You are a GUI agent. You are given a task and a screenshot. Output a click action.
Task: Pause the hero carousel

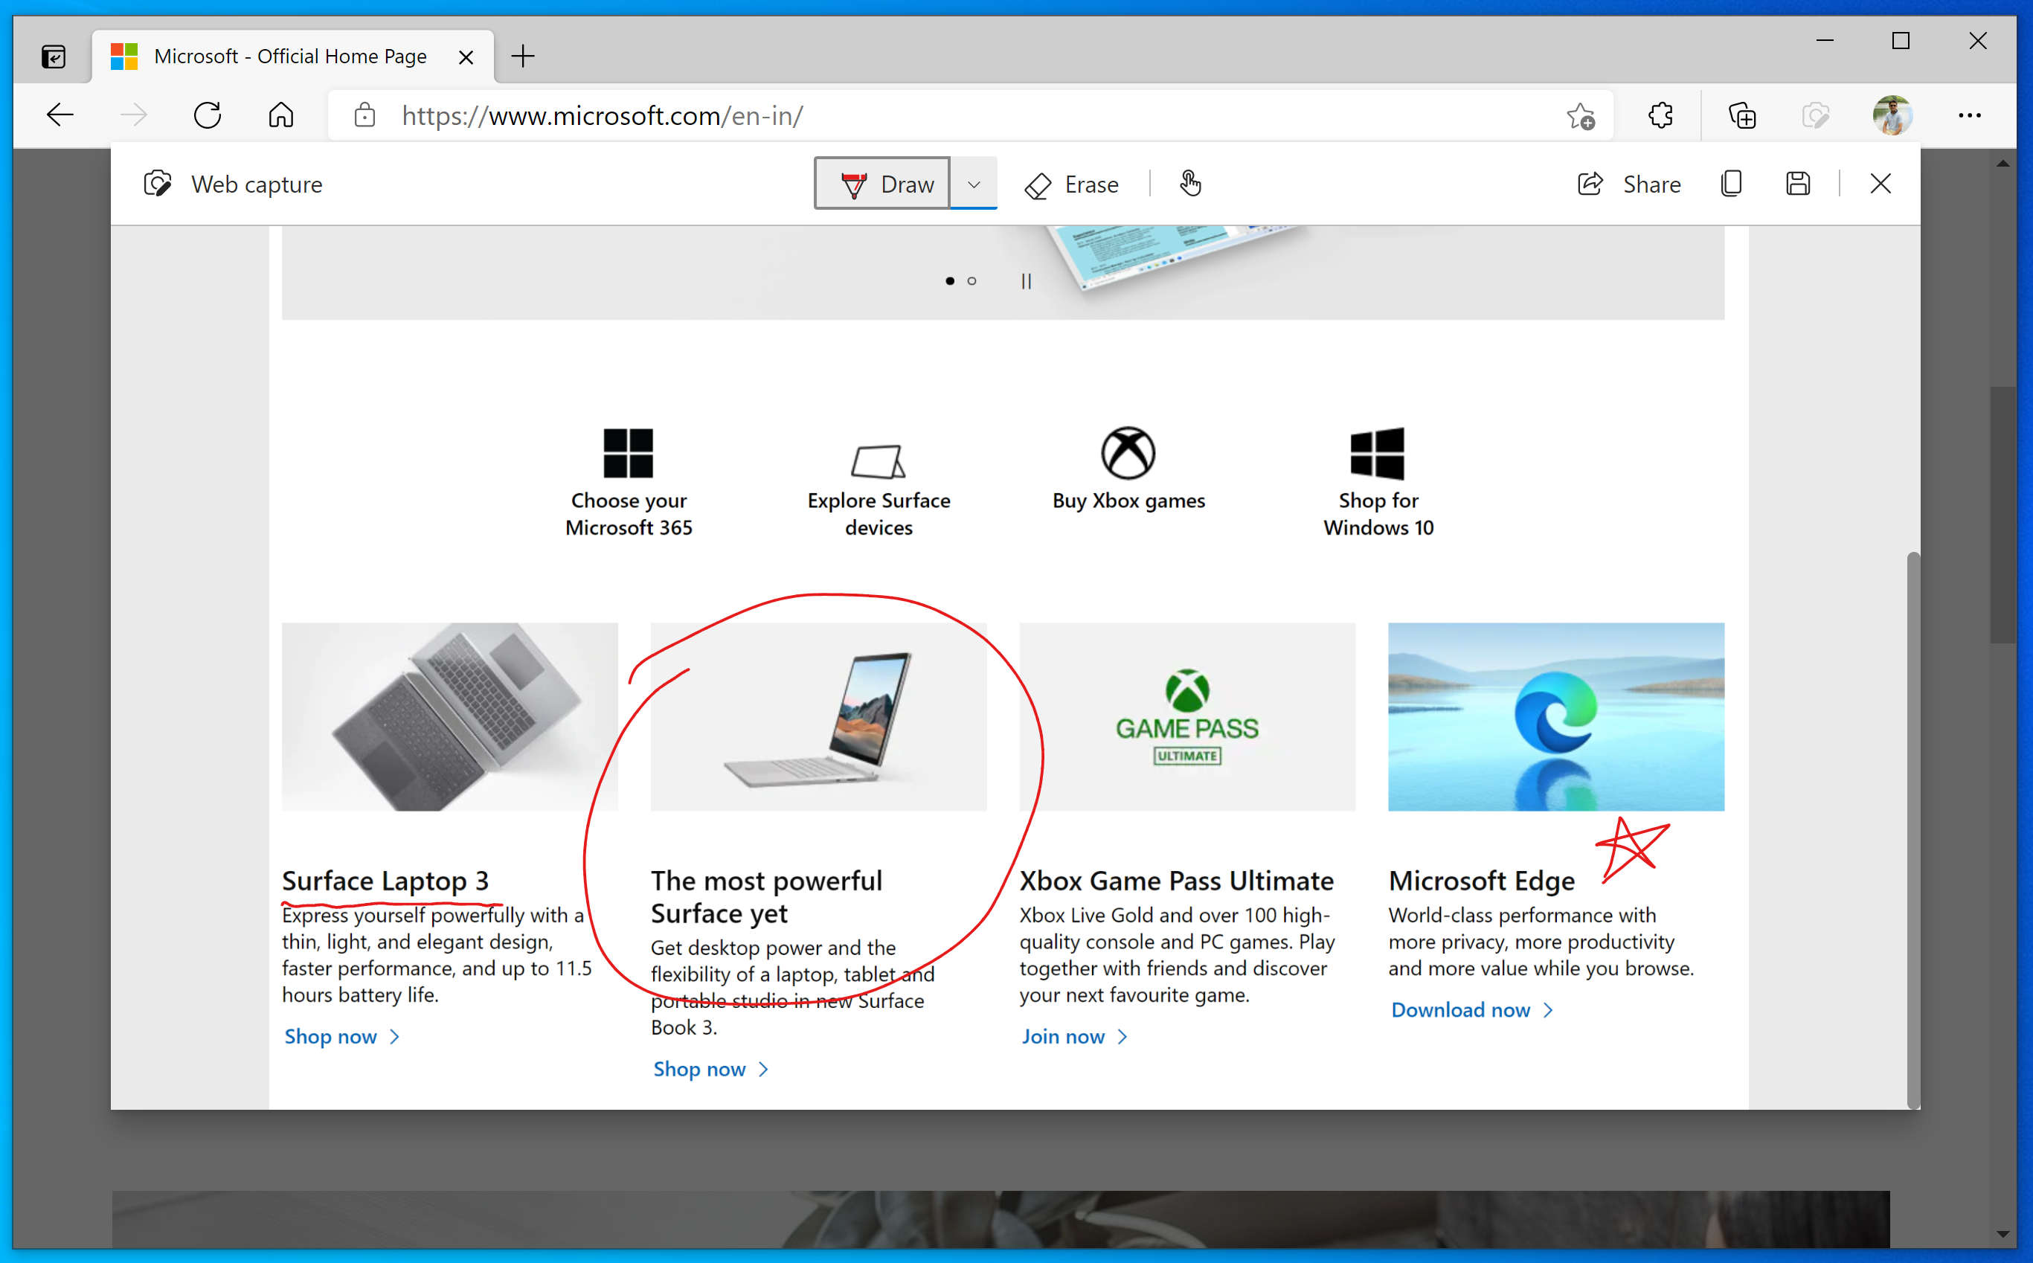pyautogui.click(x=1026, y=281)
